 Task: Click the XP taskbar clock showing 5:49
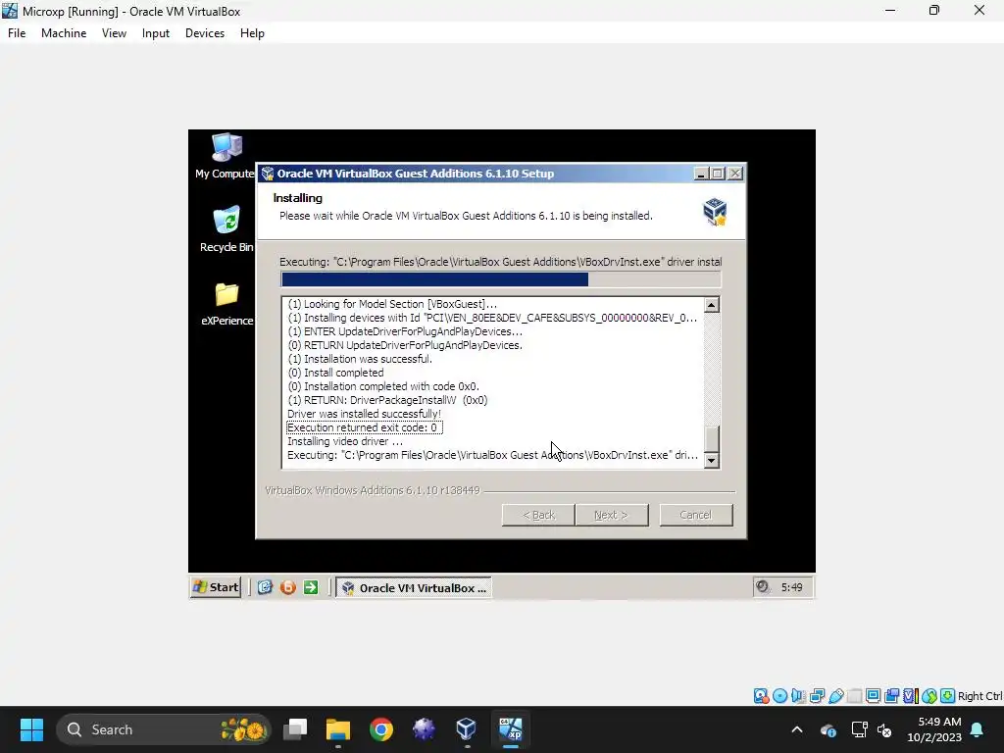[x=791, y=587]
